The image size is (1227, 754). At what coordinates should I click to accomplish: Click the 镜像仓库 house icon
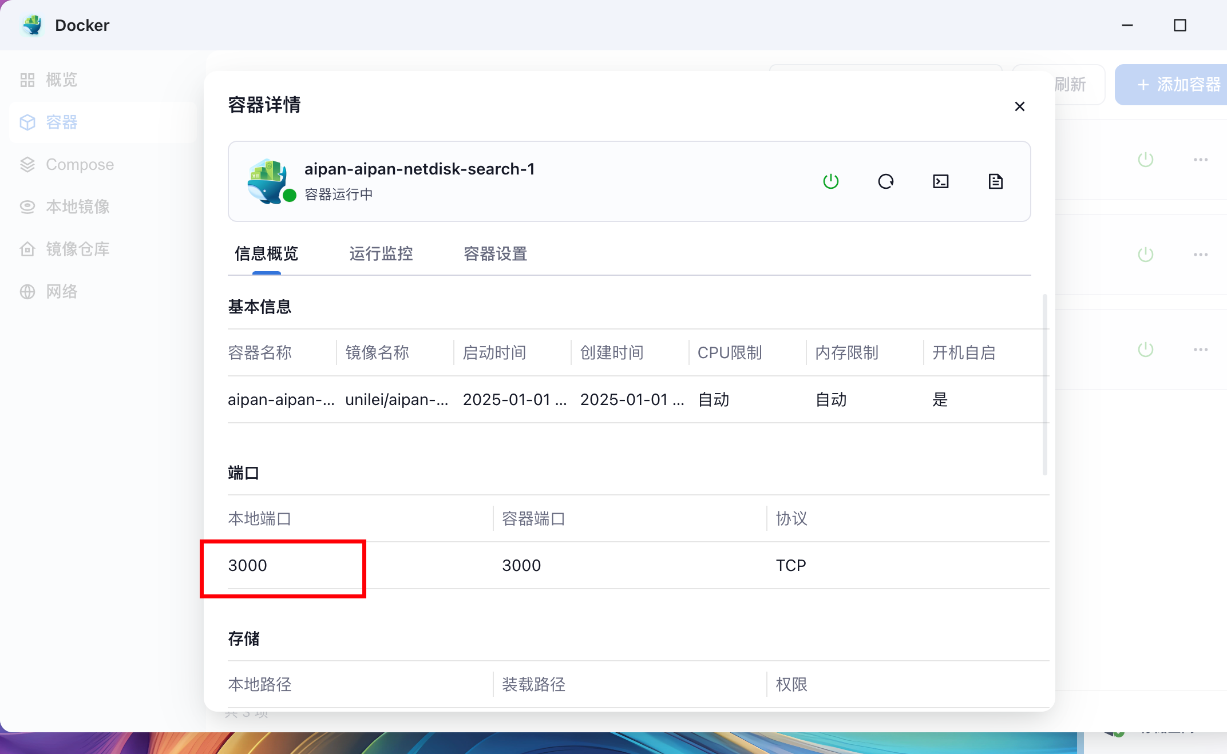click(x=27, y=249)
